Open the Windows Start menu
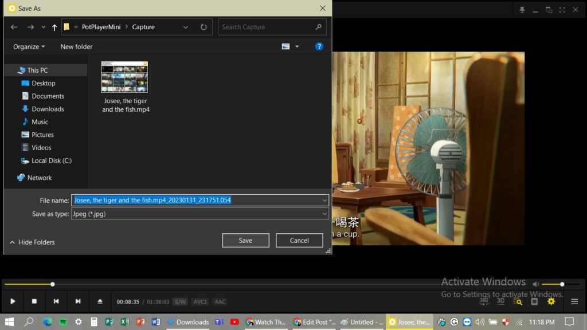This screenshot has width=587, height=330. [x=9, y=322]
